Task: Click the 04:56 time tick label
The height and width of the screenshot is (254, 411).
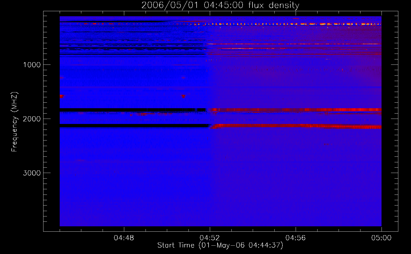Action: pos(296,238)
